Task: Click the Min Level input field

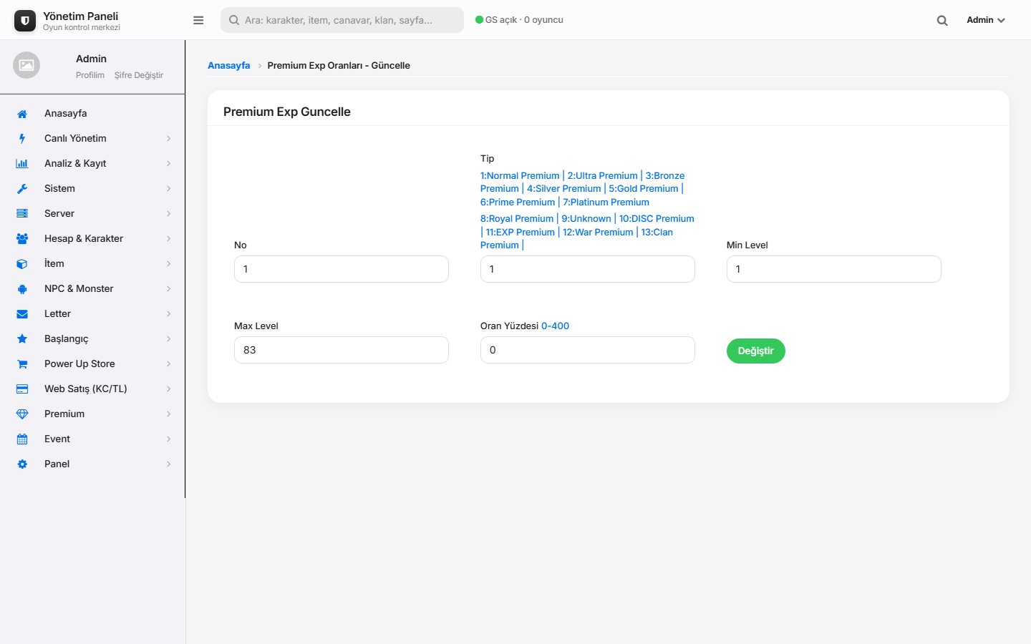Action: pyautogui.click(x=834, y=269)
